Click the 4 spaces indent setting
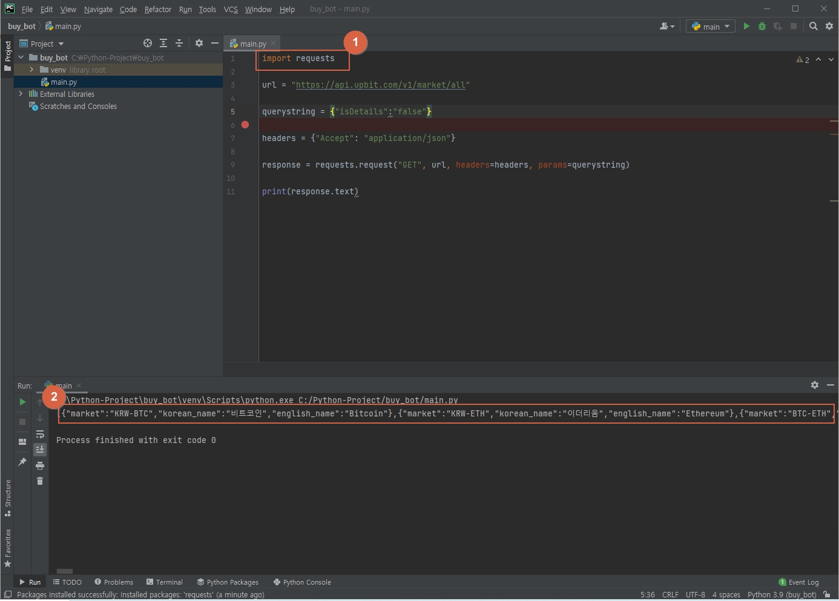This screenshot has width=839, height=601. pyautogui.click(x=726, y=594)
